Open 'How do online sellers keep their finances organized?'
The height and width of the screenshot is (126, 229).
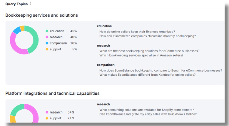(x=137, y=32)
